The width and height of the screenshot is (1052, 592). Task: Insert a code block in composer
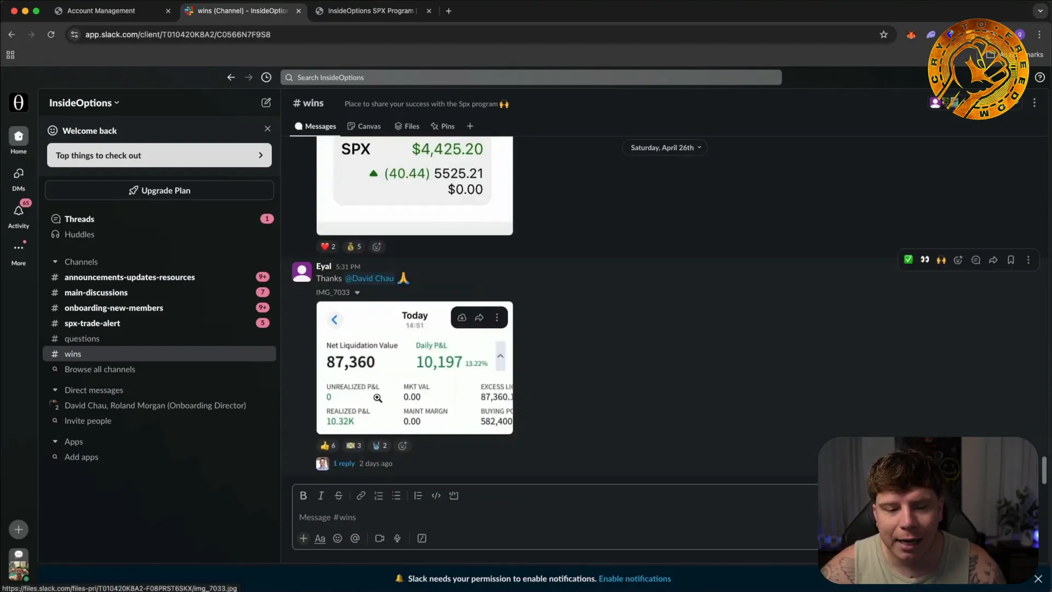coord(454,496)
